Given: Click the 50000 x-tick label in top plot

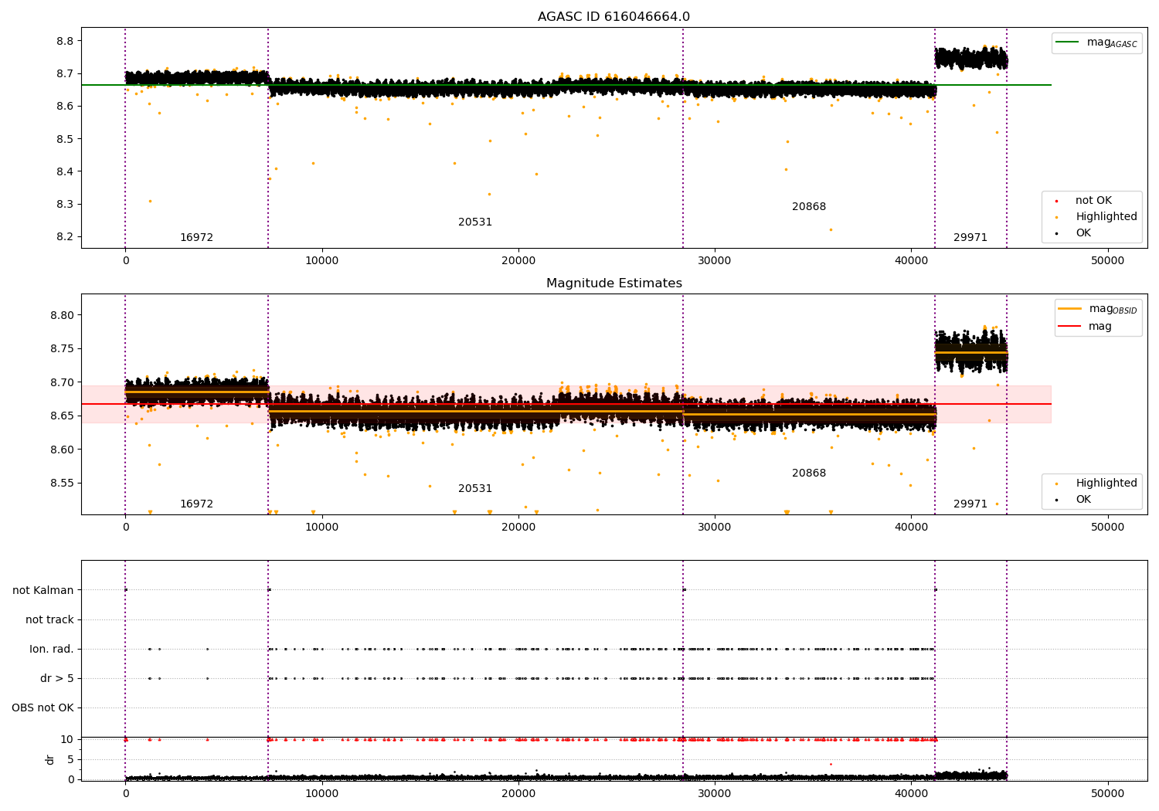Looking at the screenshot, I should 1107,261.
